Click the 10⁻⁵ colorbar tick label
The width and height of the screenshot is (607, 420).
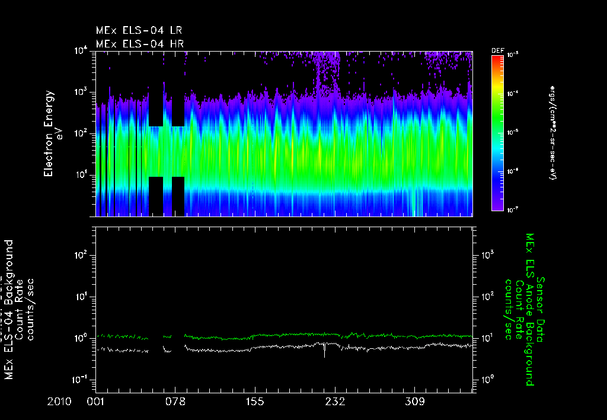pyautogui.click(x=512, y=132)
